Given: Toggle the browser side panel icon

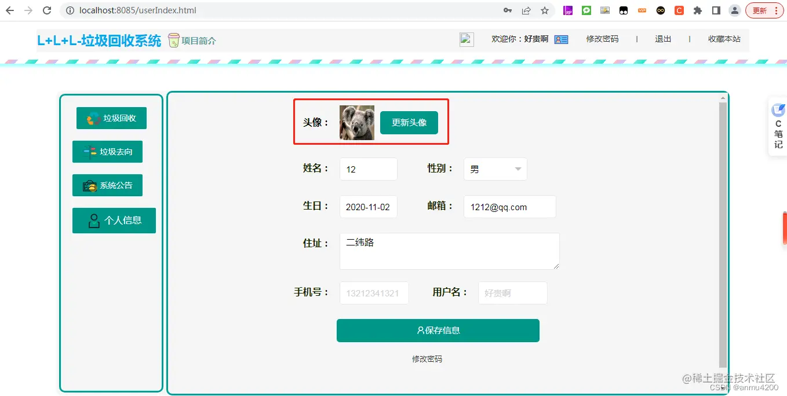Looking at the screenshot, I should click(716, 10).
